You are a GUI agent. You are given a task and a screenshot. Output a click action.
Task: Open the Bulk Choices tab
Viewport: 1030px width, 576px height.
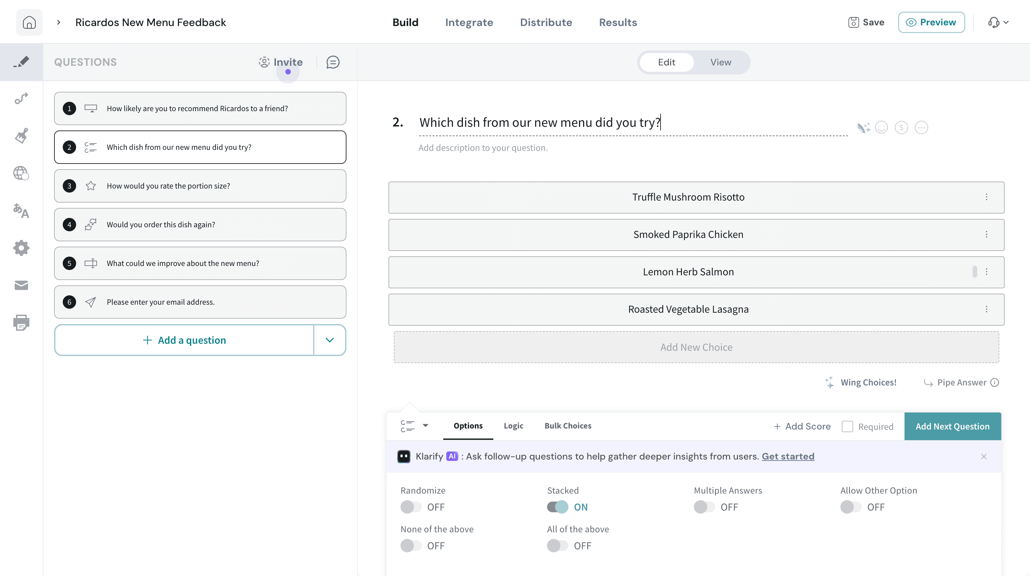tap(568, 426)
